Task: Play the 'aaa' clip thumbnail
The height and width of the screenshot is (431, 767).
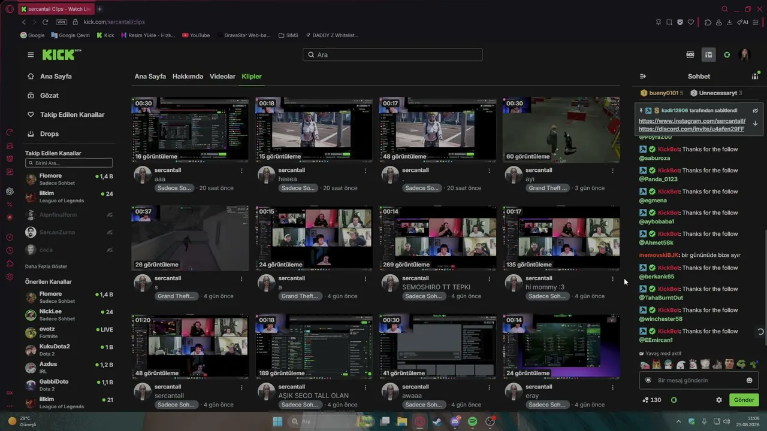Action: tap(190, 129)
